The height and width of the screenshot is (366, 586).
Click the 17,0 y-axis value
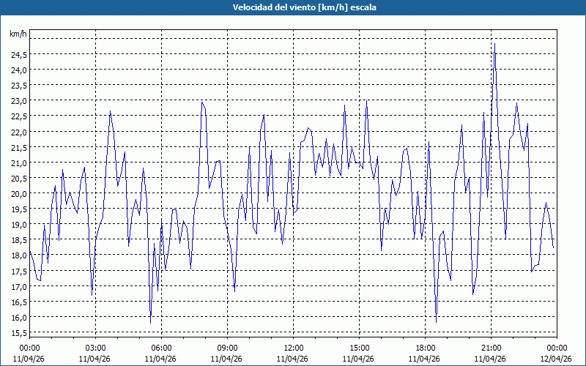[x=18, y=287]
